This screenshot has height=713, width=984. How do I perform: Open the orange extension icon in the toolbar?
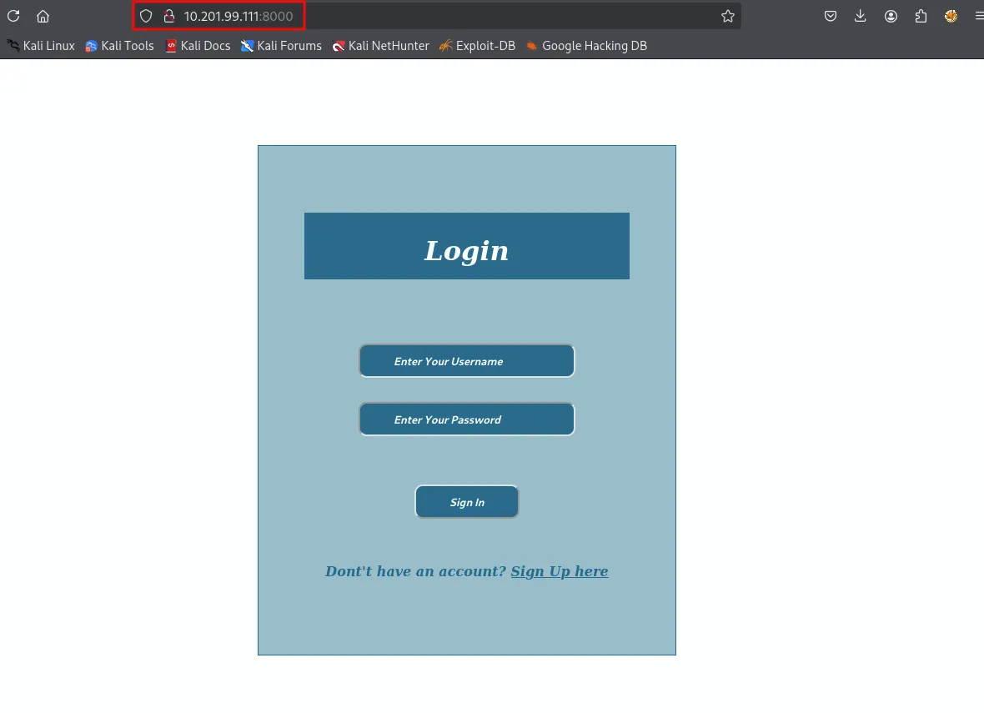[x=951, y=17]
